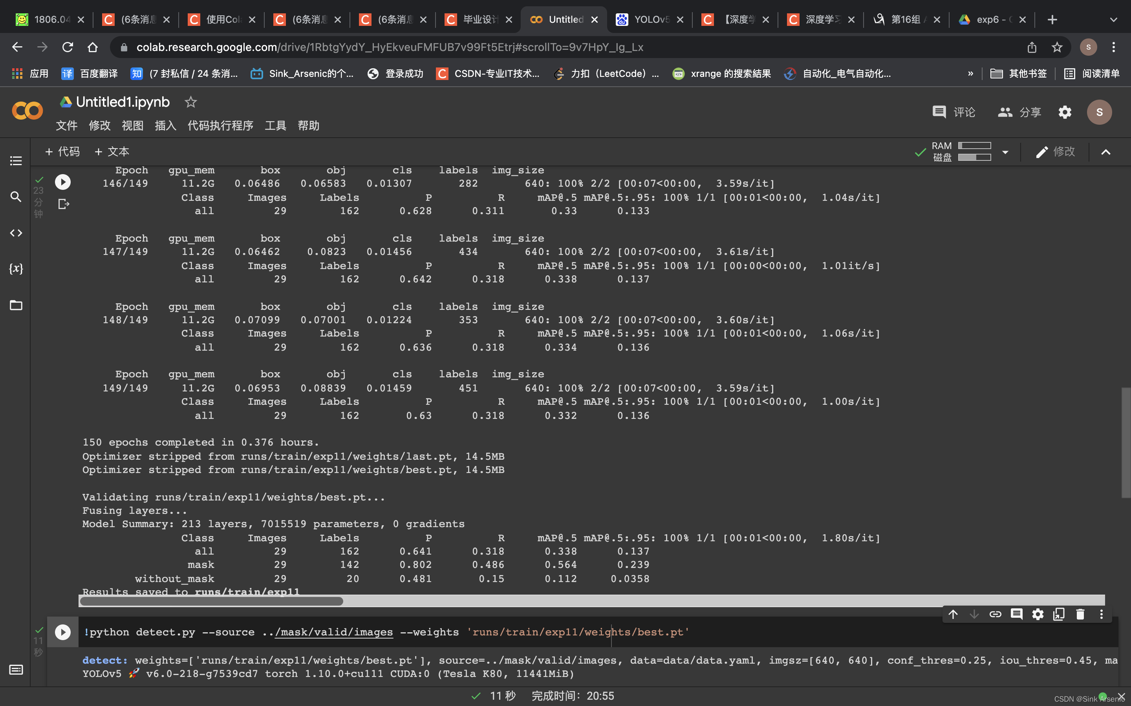Collapse the header with the up chevron

tap(1105, 152)
